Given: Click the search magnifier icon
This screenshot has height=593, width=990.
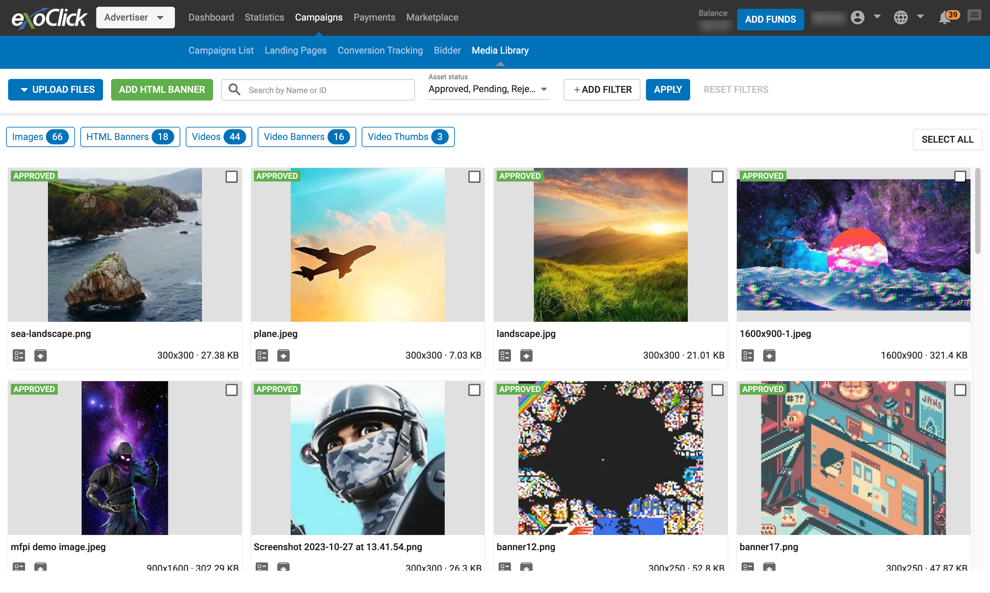Looking at the screenshot, I should [234, 89].
